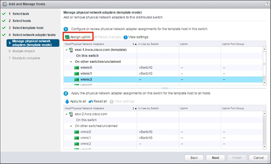Click the vmnic2 adapter icon under esxi-2
The image size is (271, 164).
(76, 144)
